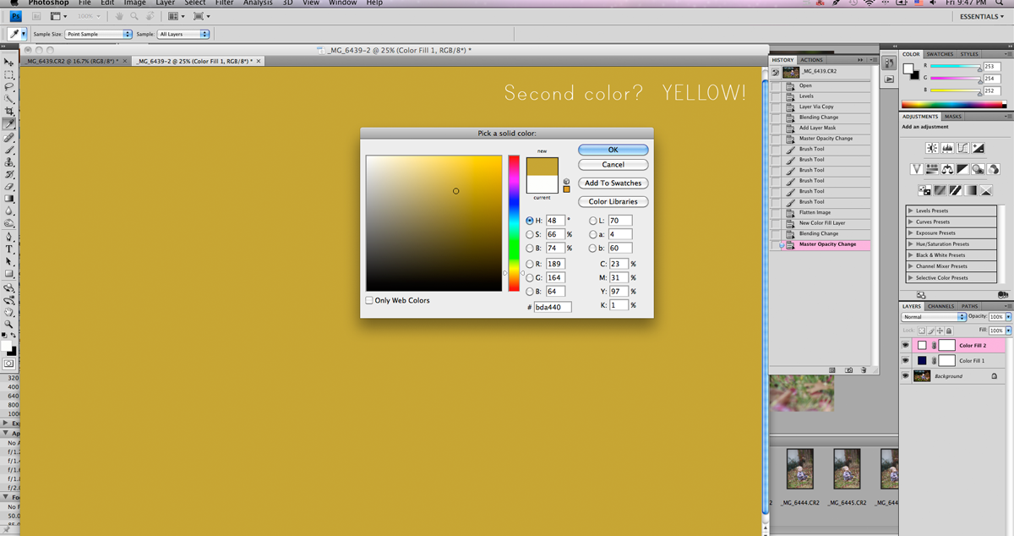Switch to the Channels tab
1014x536 pixels.
tap(940, 306)
